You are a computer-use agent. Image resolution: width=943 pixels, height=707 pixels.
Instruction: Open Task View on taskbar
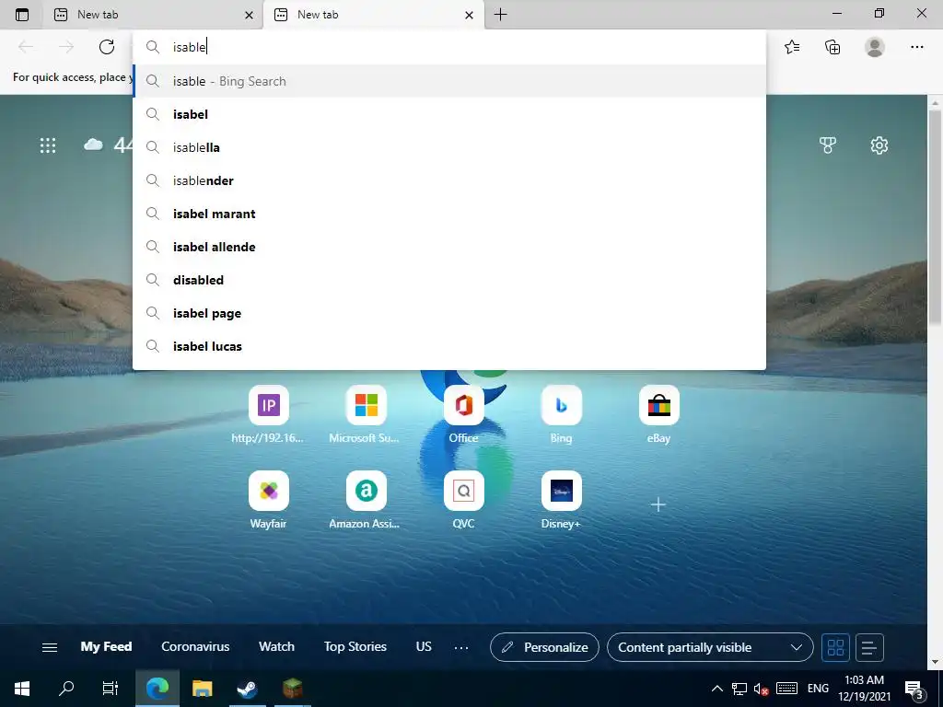[111, 689]
